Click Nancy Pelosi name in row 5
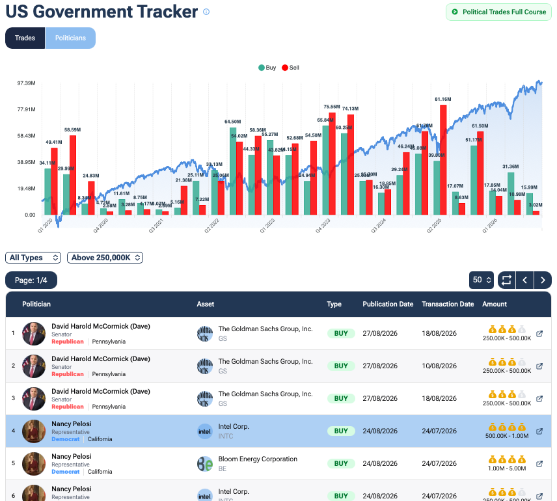 [x=72, y=456]
